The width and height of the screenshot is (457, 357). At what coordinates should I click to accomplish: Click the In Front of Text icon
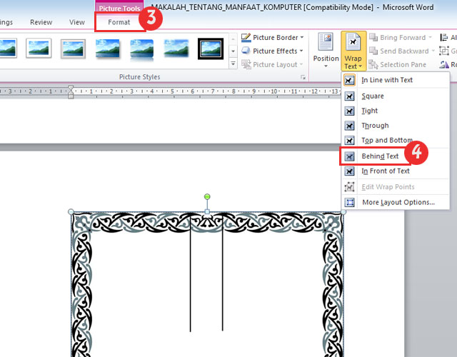349,171
